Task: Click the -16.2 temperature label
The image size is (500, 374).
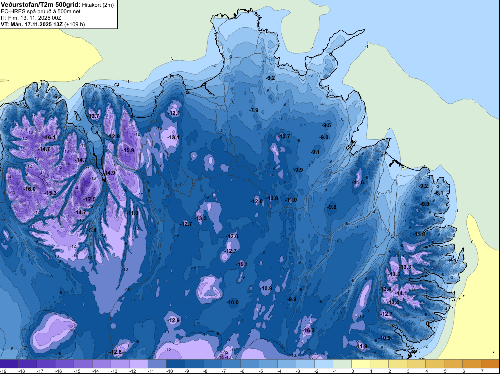Action: tap(308, 330)
